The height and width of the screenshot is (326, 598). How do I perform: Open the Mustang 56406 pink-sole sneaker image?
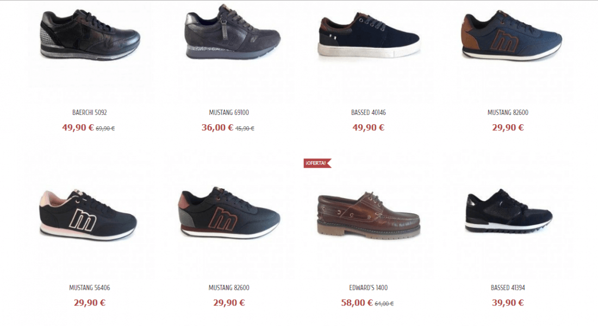point(88,215)
